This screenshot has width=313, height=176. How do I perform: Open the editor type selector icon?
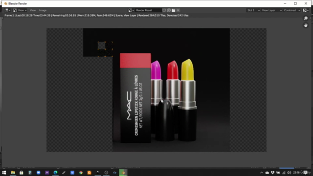[x=8, y=10]
